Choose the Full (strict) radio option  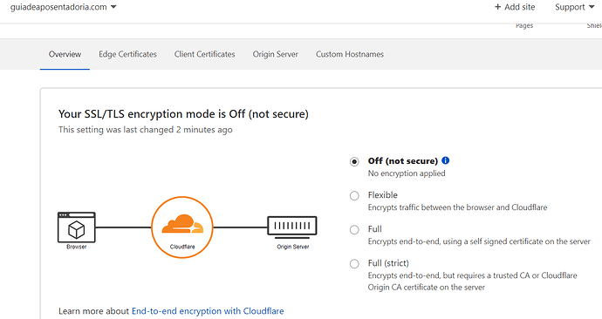click(354, 264)
